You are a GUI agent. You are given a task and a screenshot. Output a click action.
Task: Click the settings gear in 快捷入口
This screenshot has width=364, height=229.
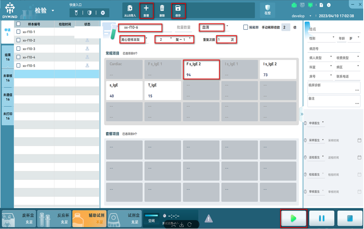coord(103,13)
